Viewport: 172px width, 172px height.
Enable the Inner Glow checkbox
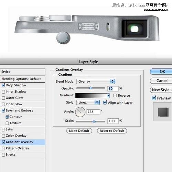pos(3,104)
